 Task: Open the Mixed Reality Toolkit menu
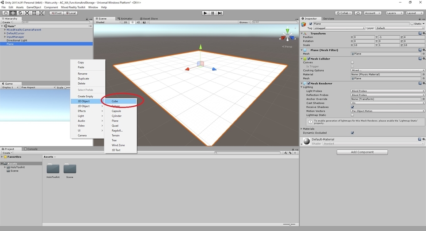73,7
